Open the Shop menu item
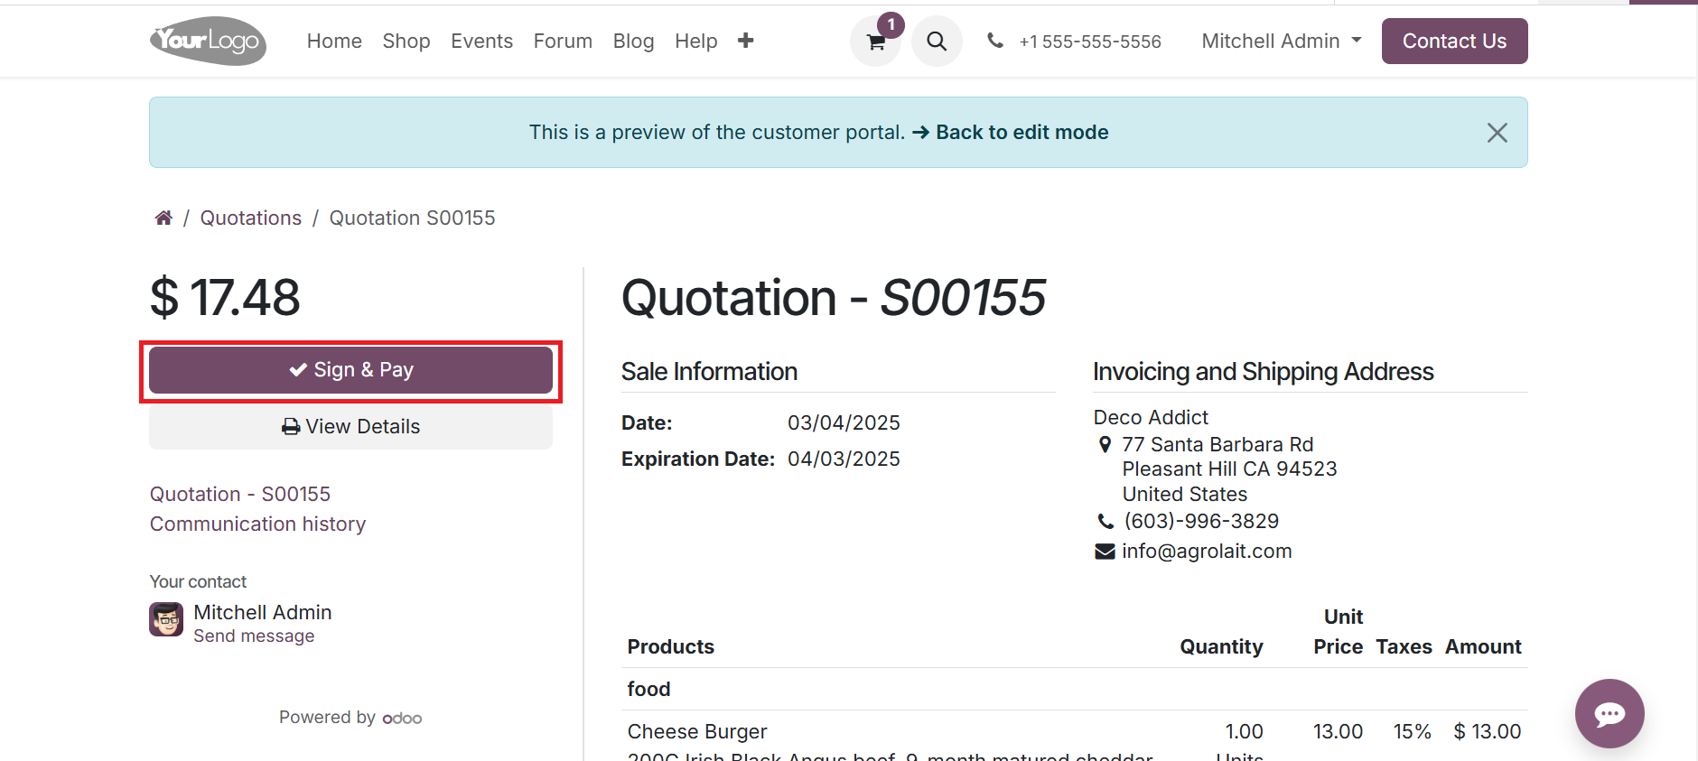The height and width of the screenshot is (761, 1698). tap(406, 41)
